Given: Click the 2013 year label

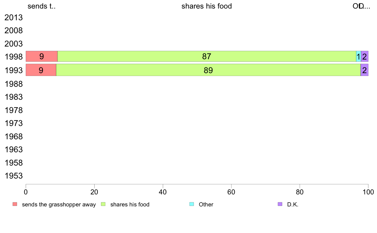Looking at the screenshot, I should click(x=14, y=17).
